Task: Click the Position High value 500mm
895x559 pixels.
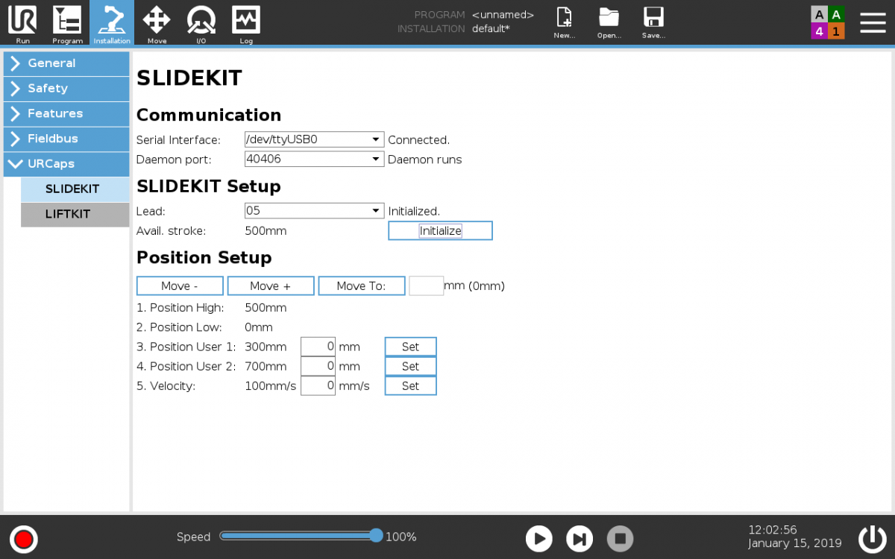Action: [x=266, y=308]
